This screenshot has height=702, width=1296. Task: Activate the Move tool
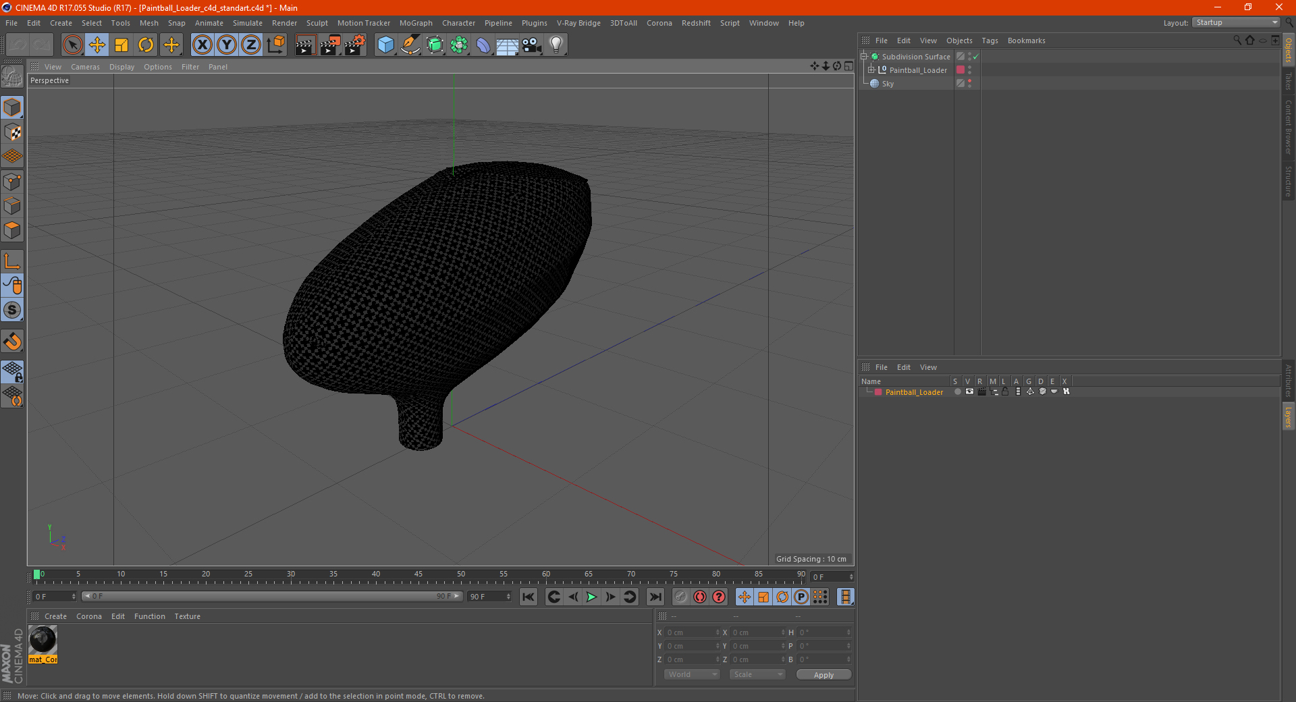tap(97, 45)
